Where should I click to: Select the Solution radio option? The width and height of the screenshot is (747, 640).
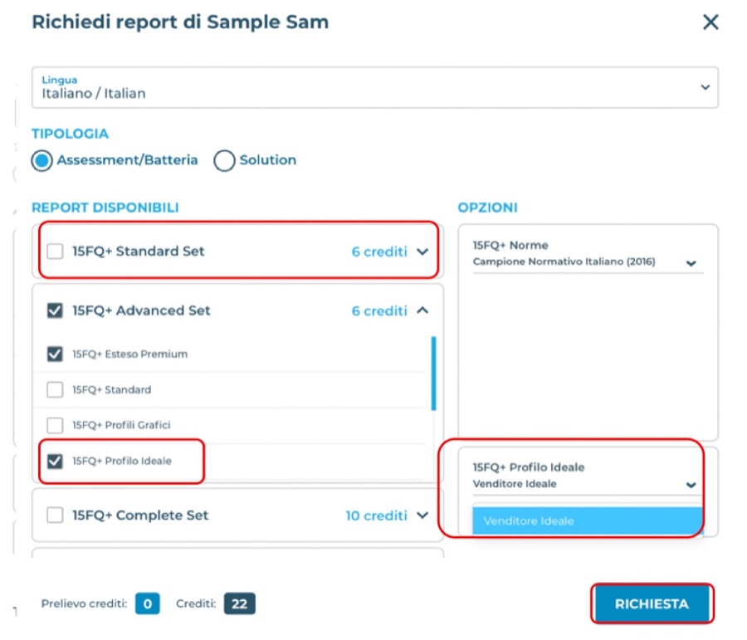click(224, 160)
